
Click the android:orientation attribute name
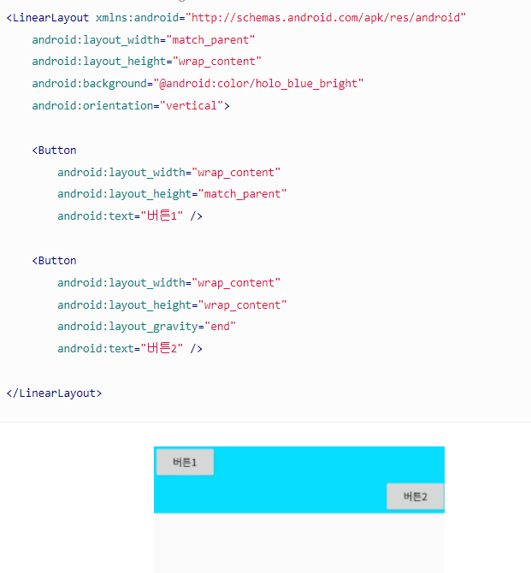pyautogui.click(x=92, y=105)
